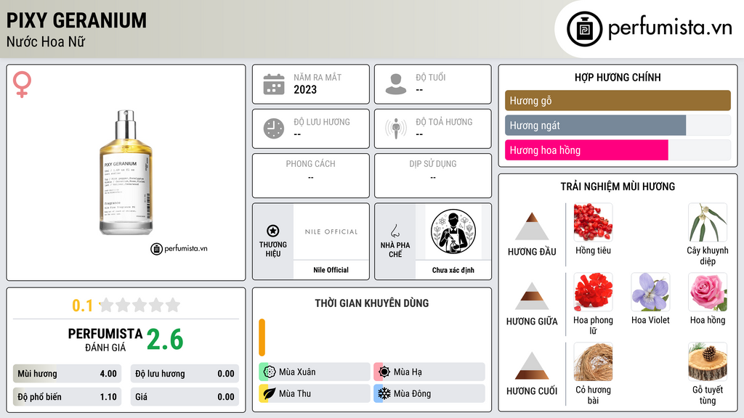Open the Hoa hồng note image
Viewport: 744px width, 418px height.
[708, 292]
